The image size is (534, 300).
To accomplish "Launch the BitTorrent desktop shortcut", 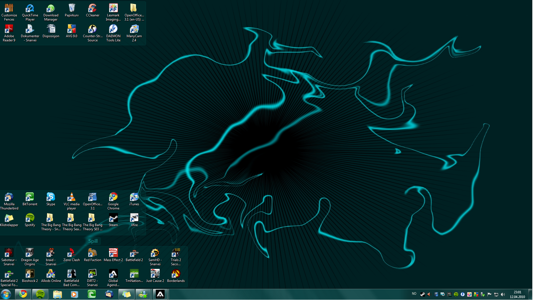I will pyautogui.click(x=30, y=199).
